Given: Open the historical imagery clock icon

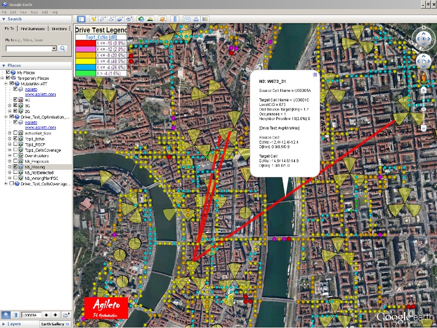Looking at the screenshot, I should pos(142,19).
